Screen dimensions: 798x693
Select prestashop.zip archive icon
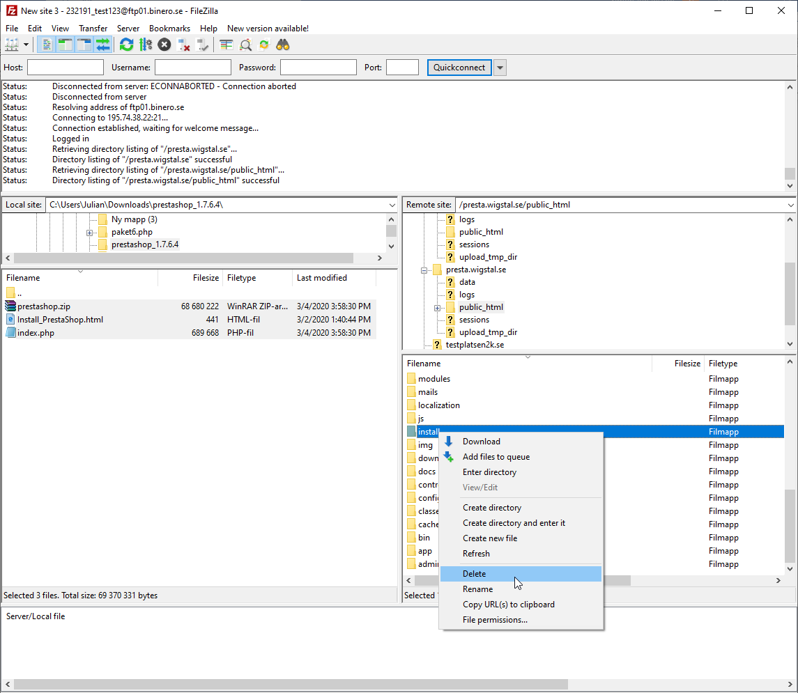[x=10, y=306]
